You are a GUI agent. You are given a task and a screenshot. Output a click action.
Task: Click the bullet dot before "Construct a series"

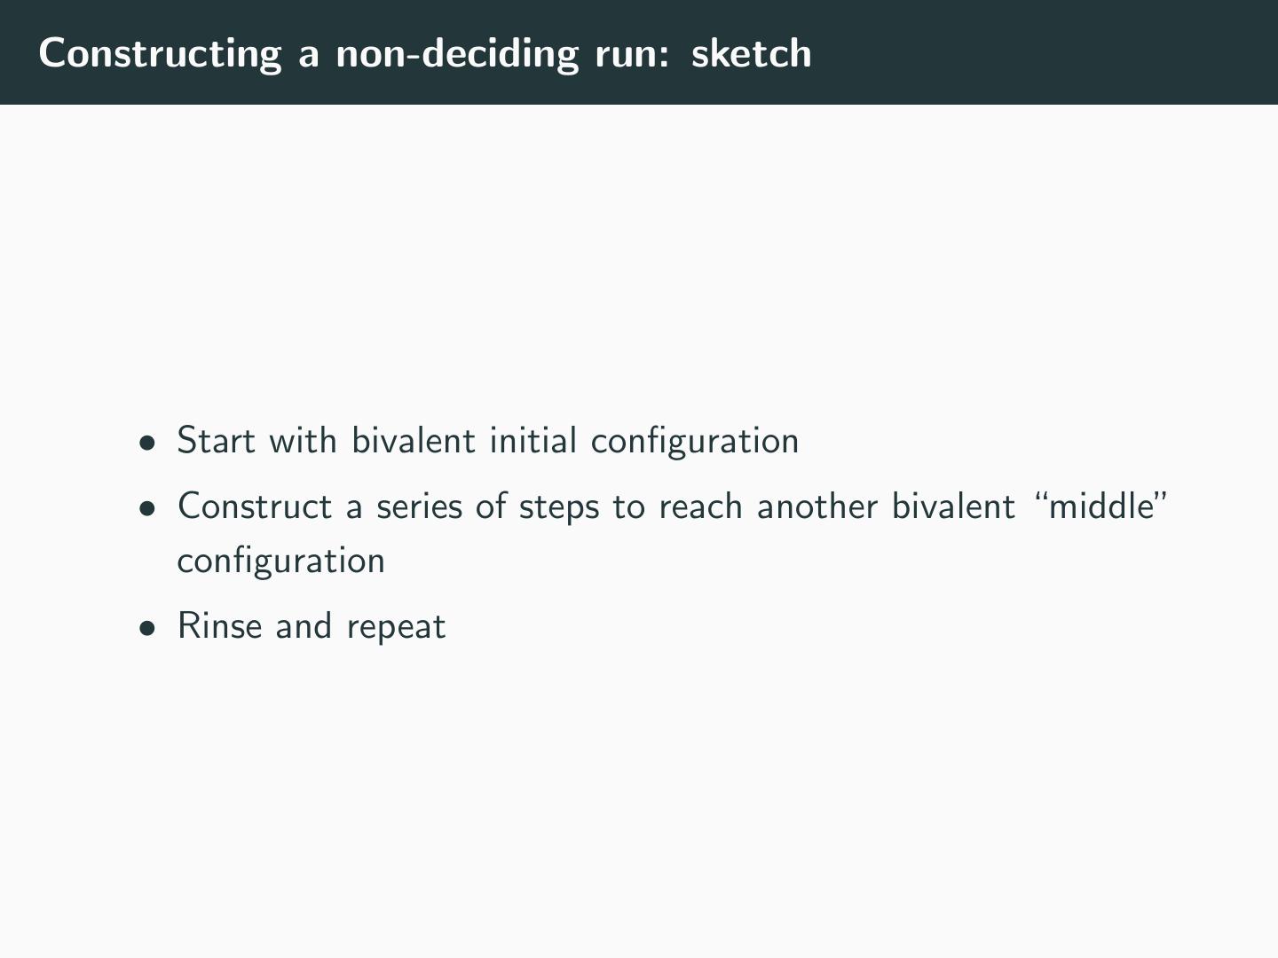147,507
